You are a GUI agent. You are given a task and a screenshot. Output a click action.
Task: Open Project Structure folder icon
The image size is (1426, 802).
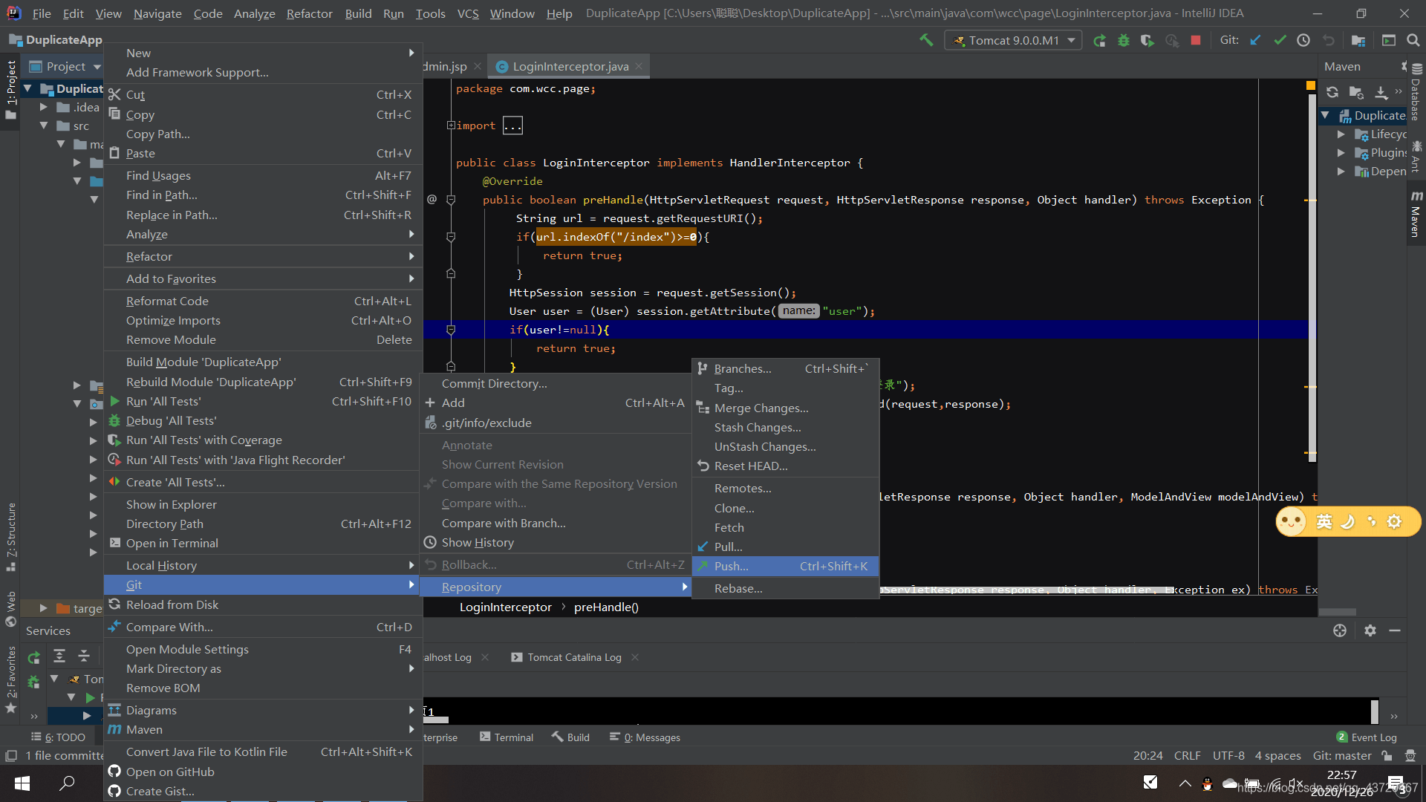tap(1358, 40)
